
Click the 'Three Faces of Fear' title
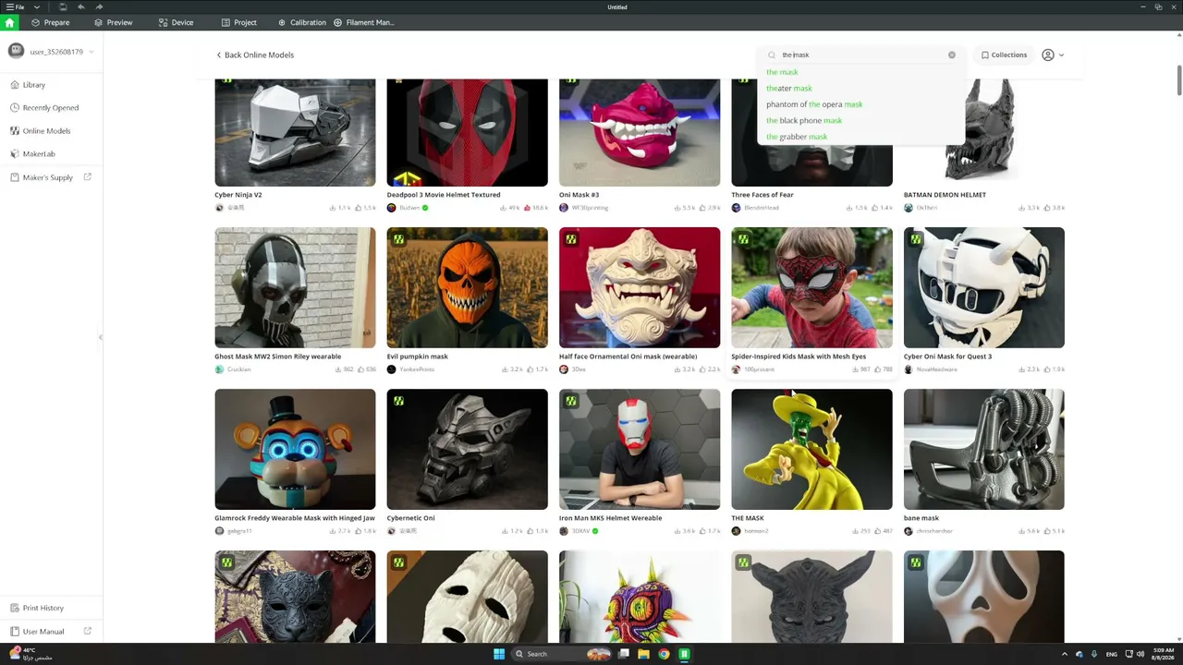(762, 195)
